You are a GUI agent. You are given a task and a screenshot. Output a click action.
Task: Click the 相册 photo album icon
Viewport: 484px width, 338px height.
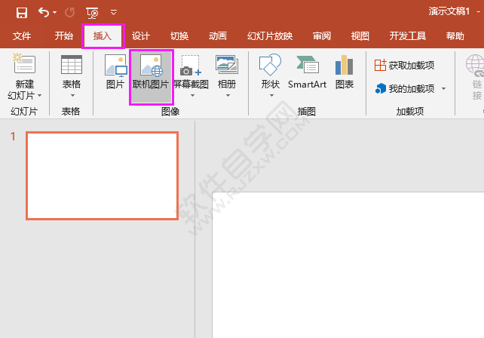pyautogui.click(x=227, y=65)
